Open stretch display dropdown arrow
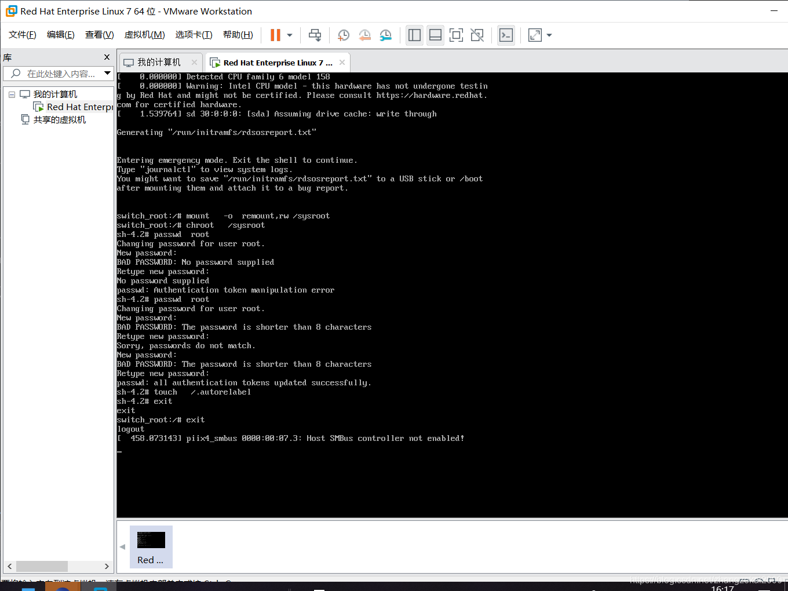The image size is (788, 591). (x=549, y=35)
